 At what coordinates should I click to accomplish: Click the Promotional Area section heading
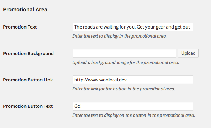(25, 10)
